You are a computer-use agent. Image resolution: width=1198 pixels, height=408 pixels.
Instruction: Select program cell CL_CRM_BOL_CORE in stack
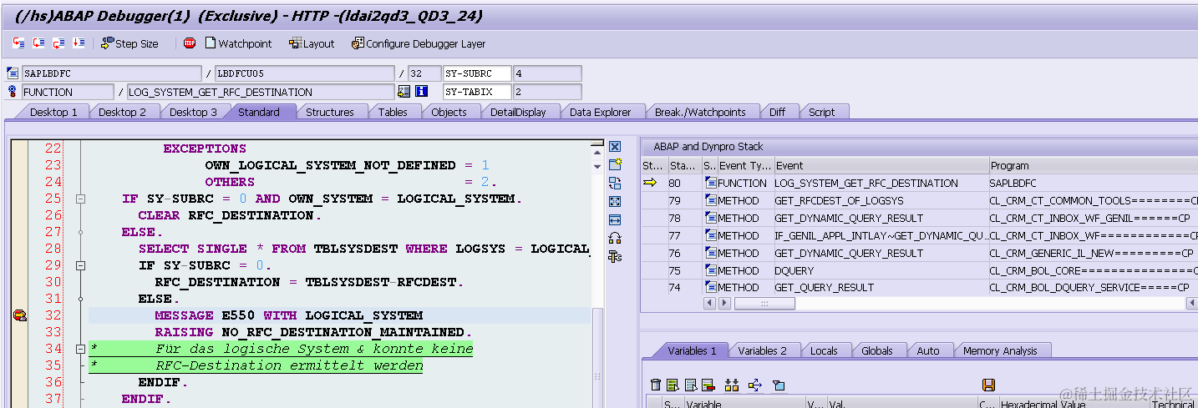coord(1093,270)
